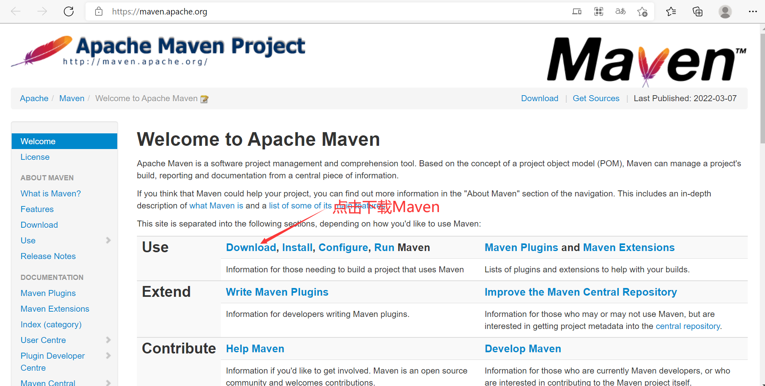Select Welcome in sidebar menu
Image resolution: width=765 pixels, height=386 pixels.
(x=64, y=141)
